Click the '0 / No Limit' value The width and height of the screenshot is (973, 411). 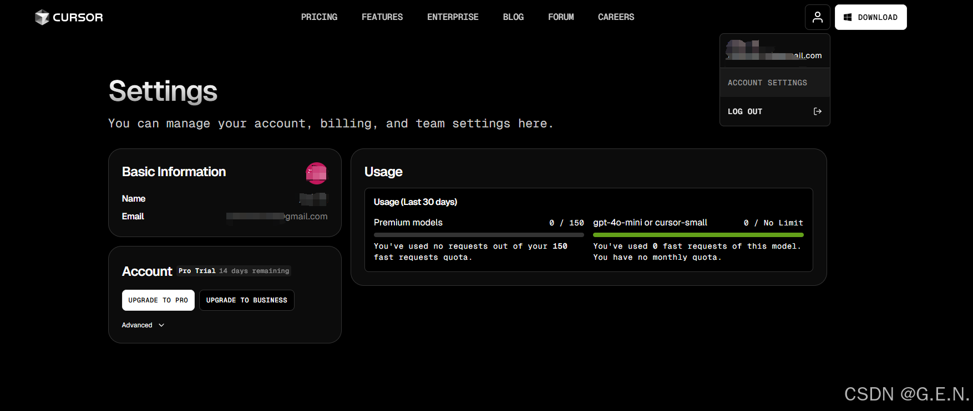click(x=773, y=223)
